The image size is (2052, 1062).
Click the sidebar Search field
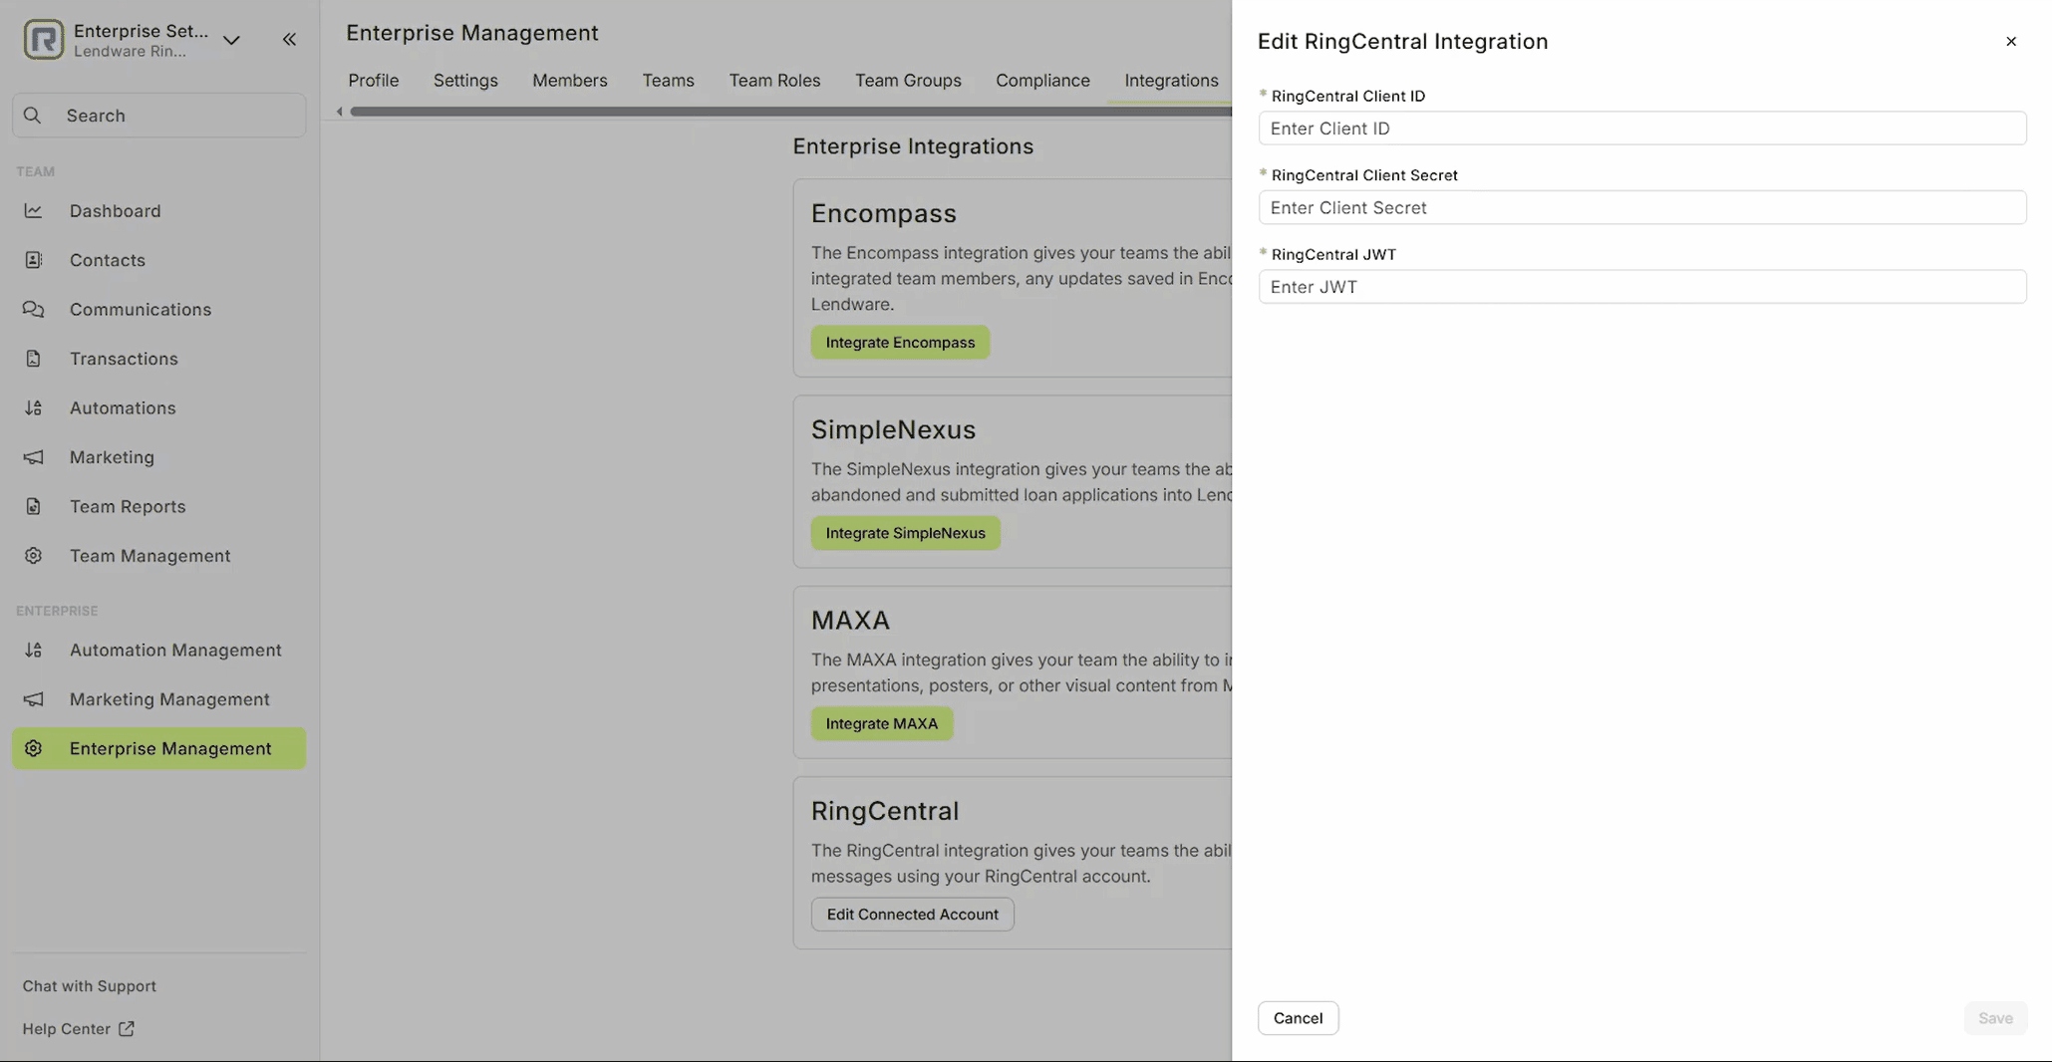pos(159,116)
